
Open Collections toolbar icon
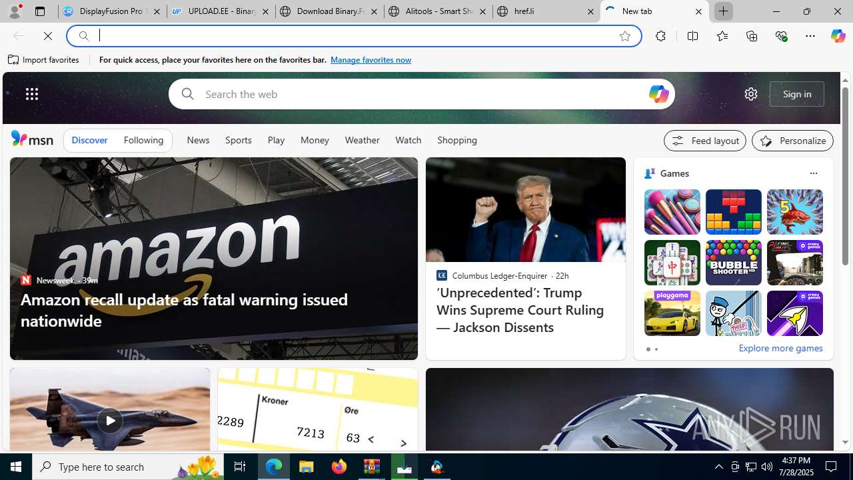752,36
